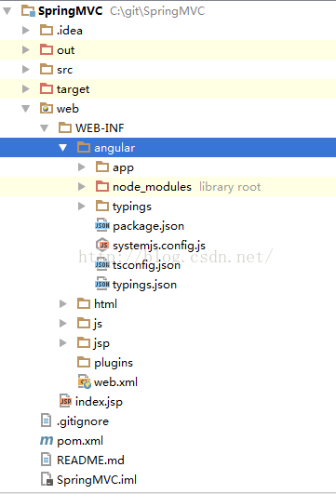336x494 pixels.
Task: Click the pom.xml Maven icon
Action: (47, 440)
